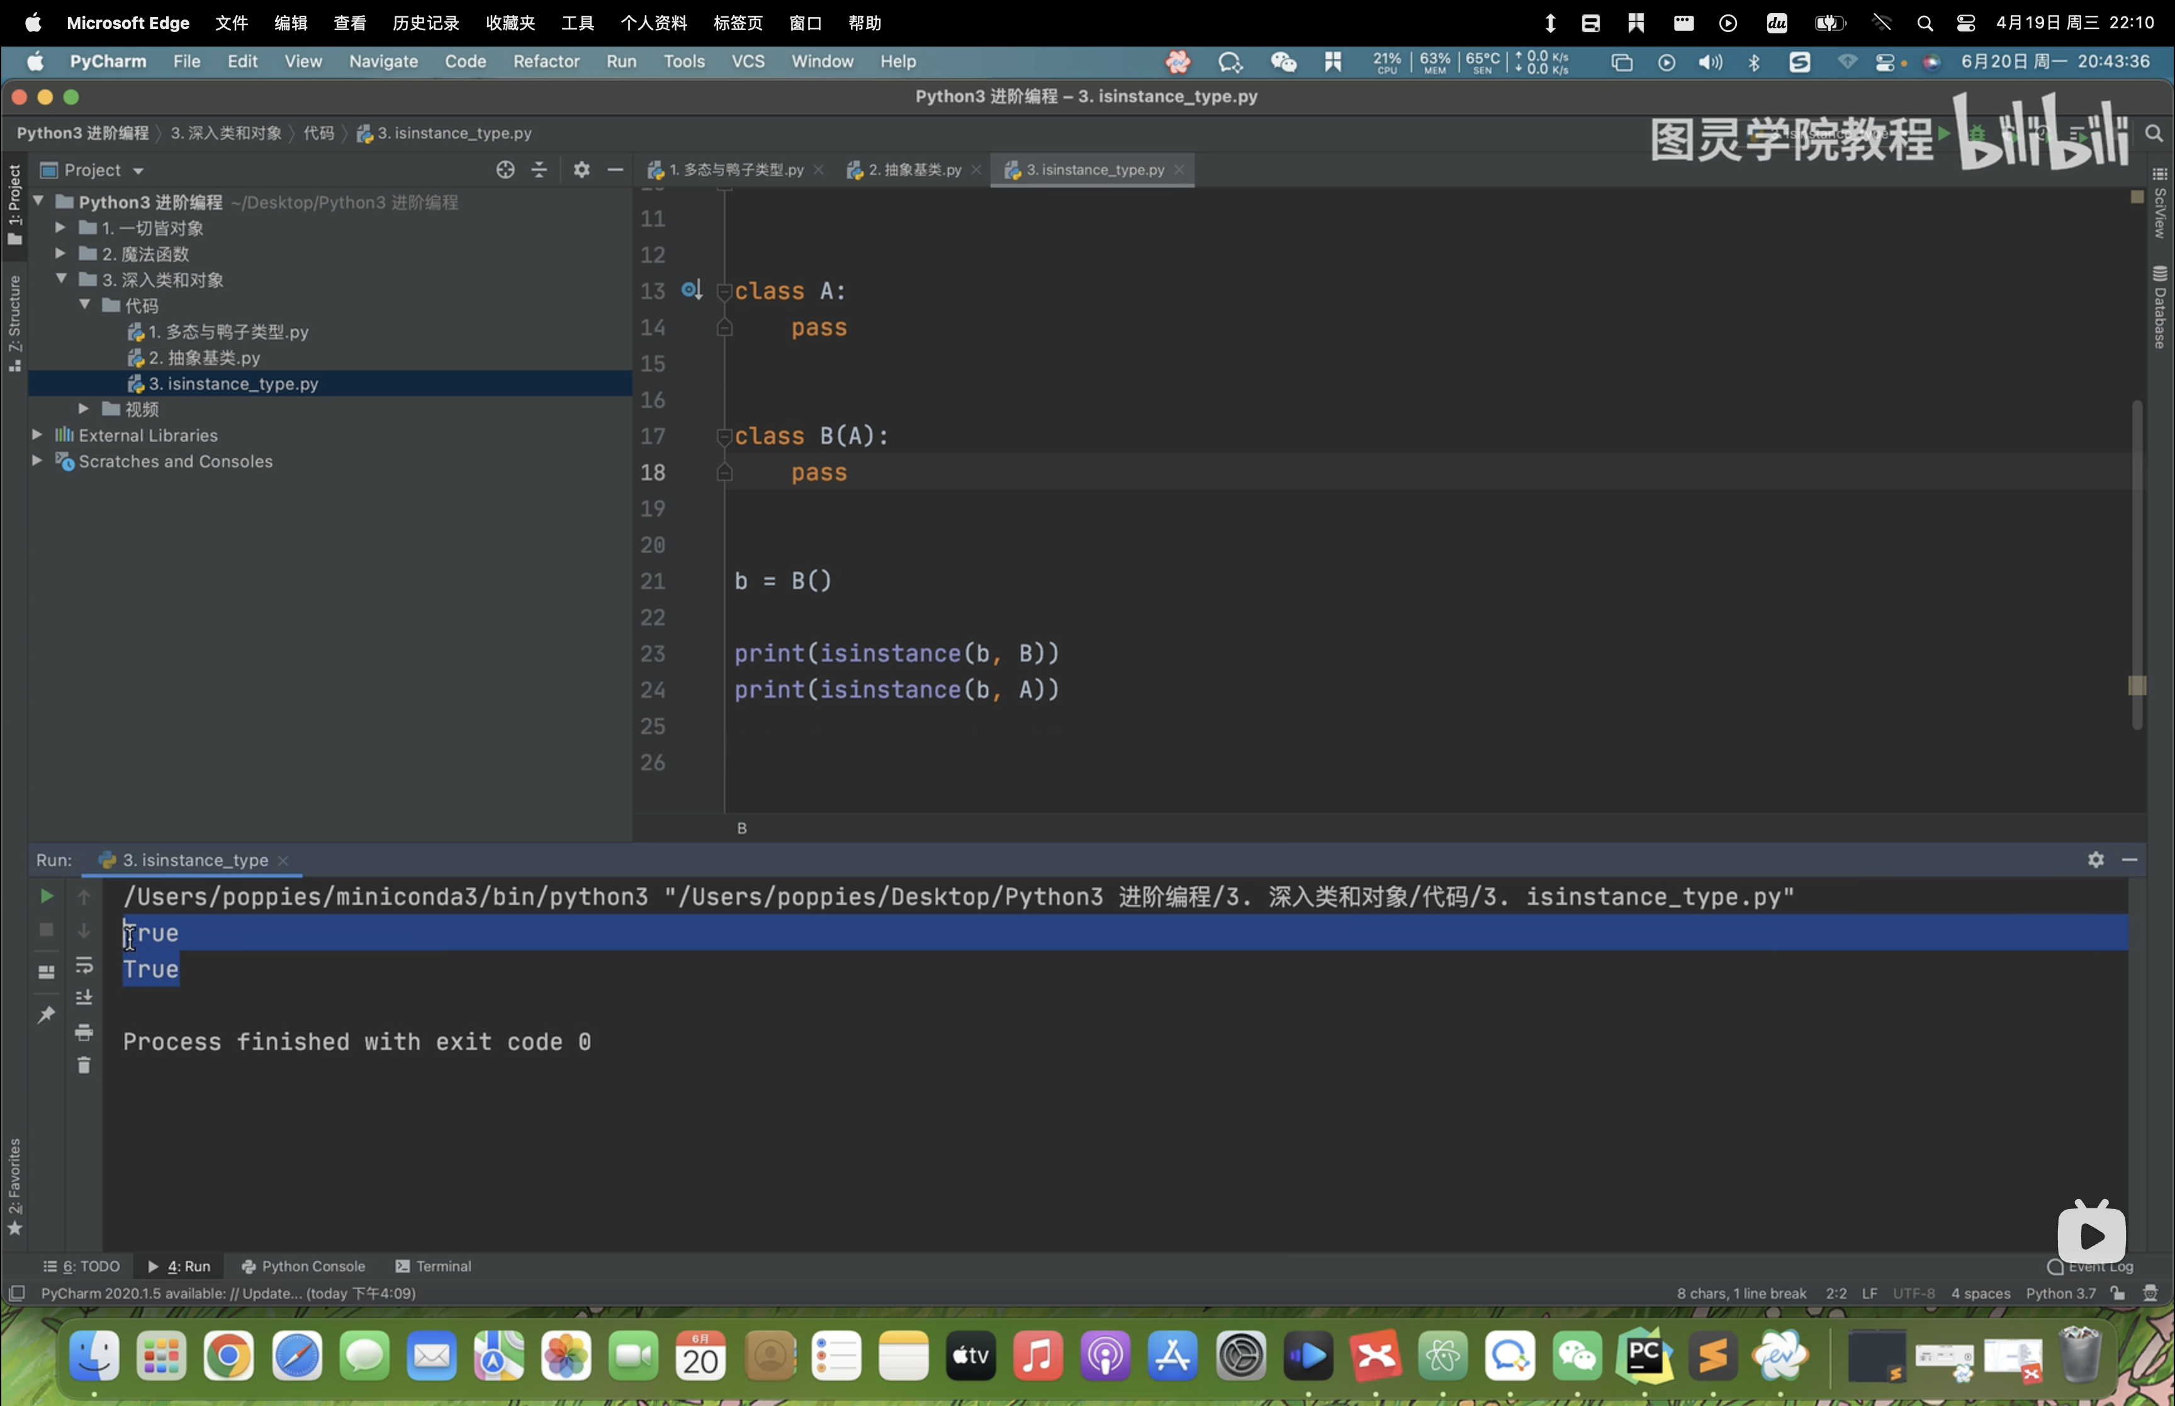Click the yellow warning stripe on editor scrollbar
This screenshot has width=2175, height=1406.
[x=2137, y=685]
